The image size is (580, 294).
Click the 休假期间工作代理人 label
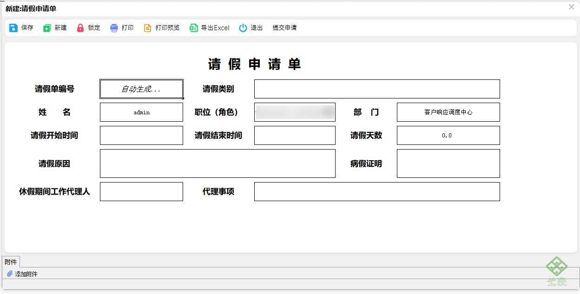(54, 191)
